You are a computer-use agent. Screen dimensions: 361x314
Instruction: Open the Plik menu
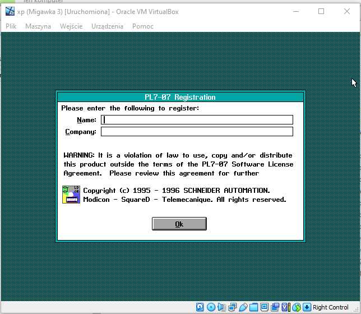click(x=11, y=26)
